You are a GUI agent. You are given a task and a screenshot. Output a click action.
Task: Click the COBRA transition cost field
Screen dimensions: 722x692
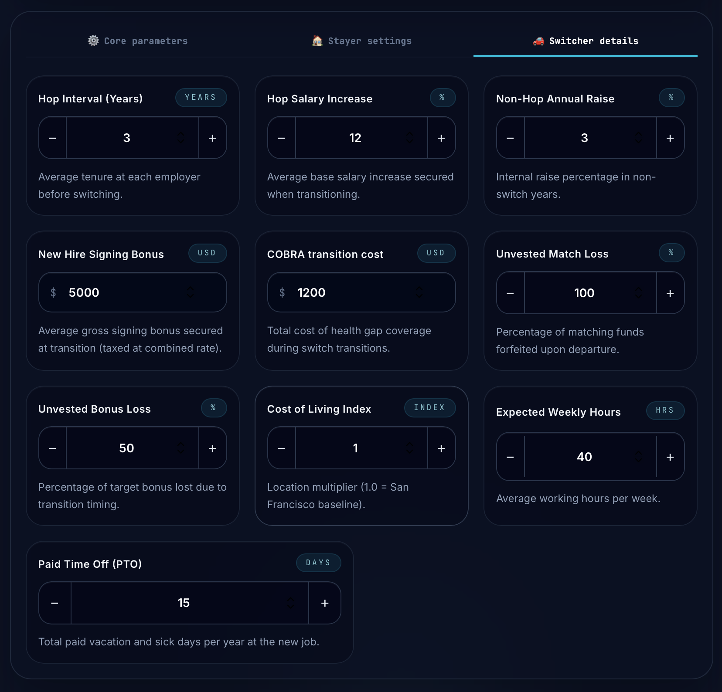point(361,292)
